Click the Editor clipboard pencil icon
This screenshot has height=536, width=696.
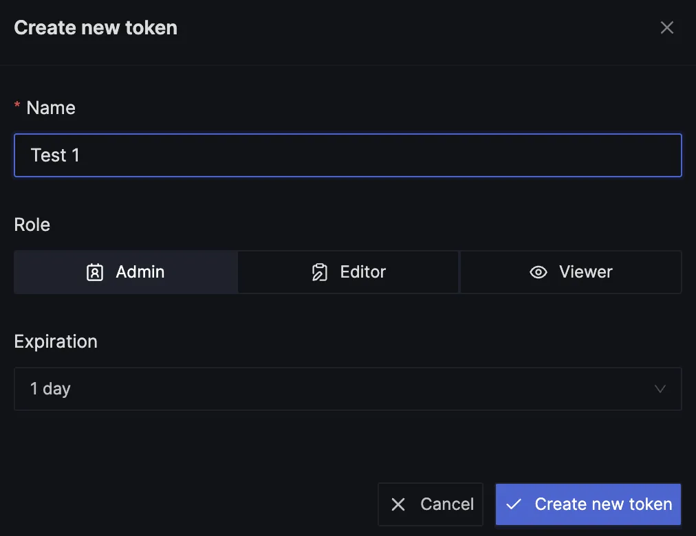pos(320,272)
